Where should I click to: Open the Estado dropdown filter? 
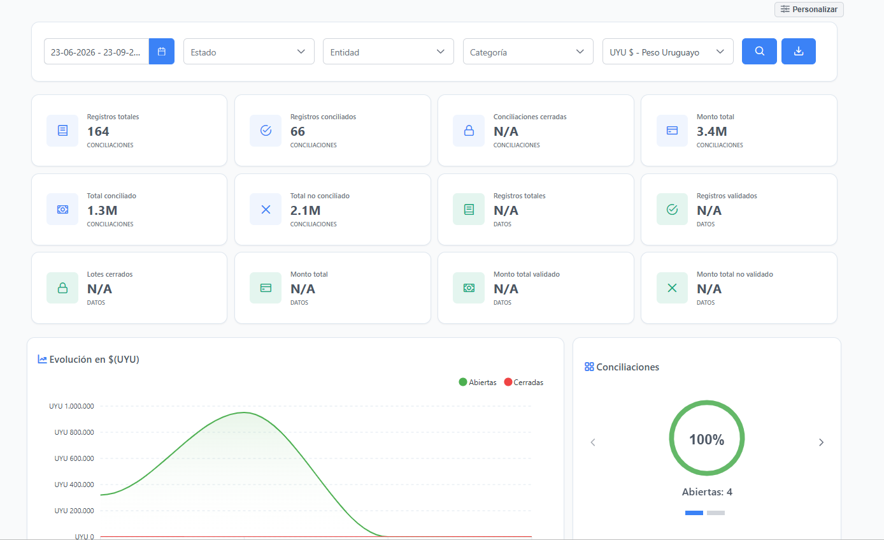(x=249, y=52)
